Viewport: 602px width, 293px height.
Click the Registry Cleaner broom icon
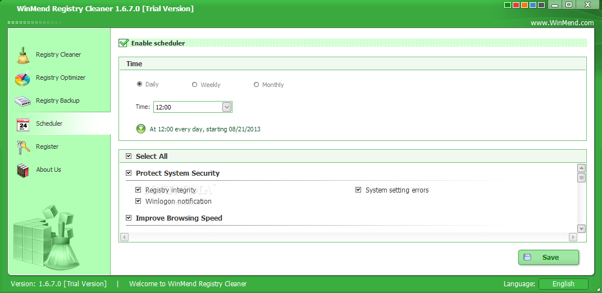24,55
